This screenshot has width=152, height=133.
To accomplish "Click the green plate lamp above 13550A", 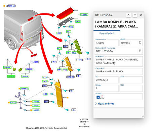I will point(20,70).
